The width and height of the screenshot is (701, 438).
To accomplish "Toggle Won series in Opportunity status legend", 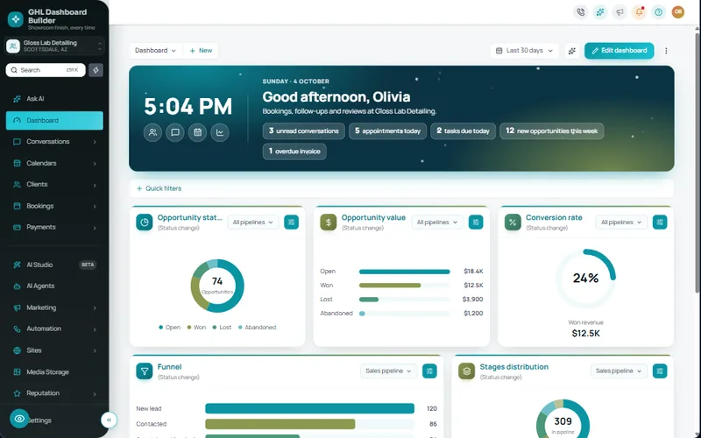I will (196, 328).
